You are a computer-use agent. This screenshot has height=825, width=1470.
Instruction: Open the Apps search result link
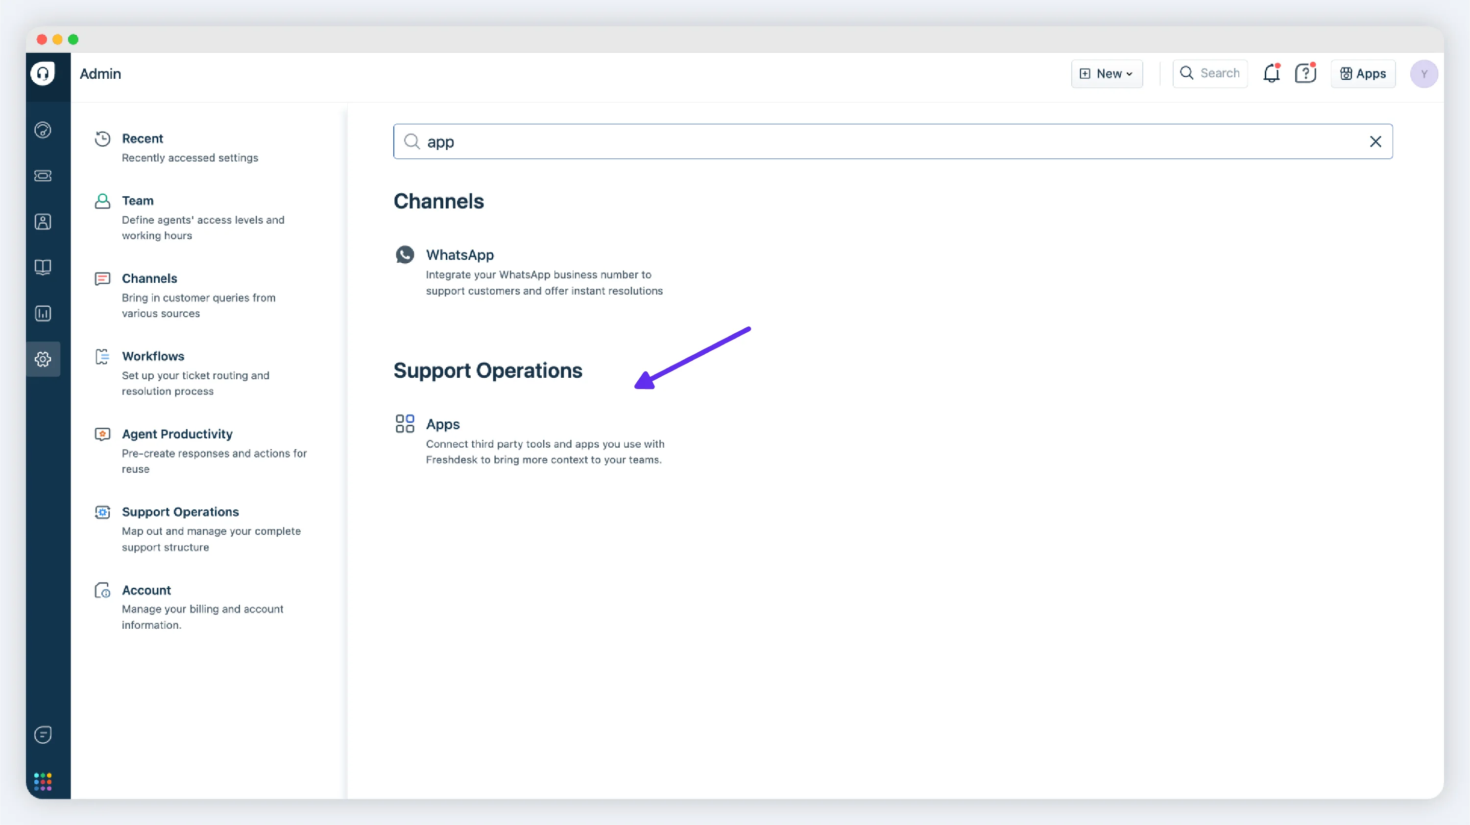(x=443, y=424)
